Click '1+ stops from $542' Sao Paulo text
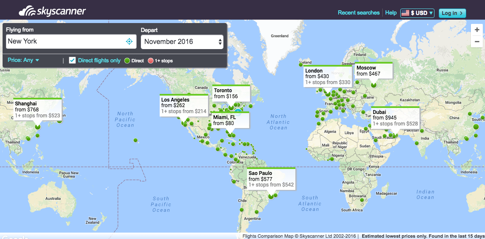This screenshot has height=239, width=485. coord(271,185)
